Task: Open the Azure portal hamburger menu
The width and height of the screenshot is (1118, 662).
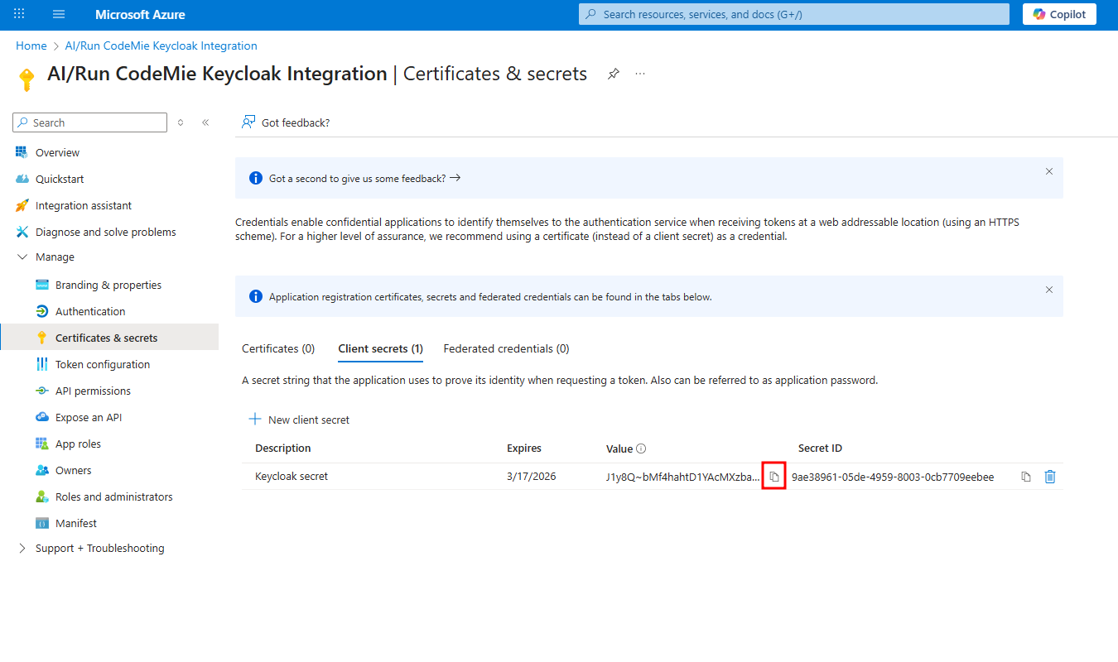Action: coord(59,15)
